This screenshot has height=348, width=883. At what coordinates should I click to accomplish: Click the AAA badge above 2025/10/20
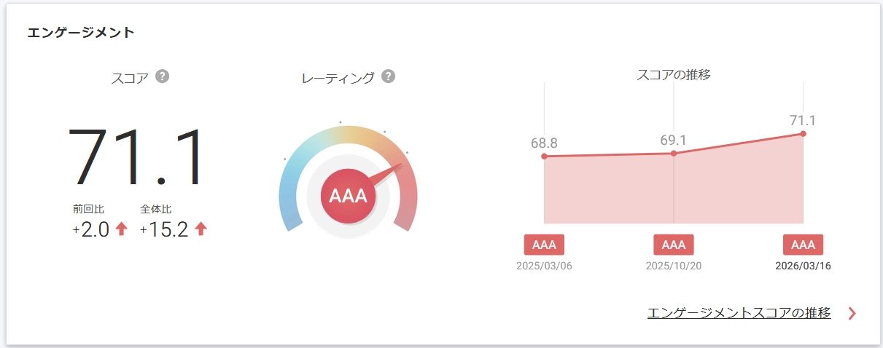tap(674, 245)
